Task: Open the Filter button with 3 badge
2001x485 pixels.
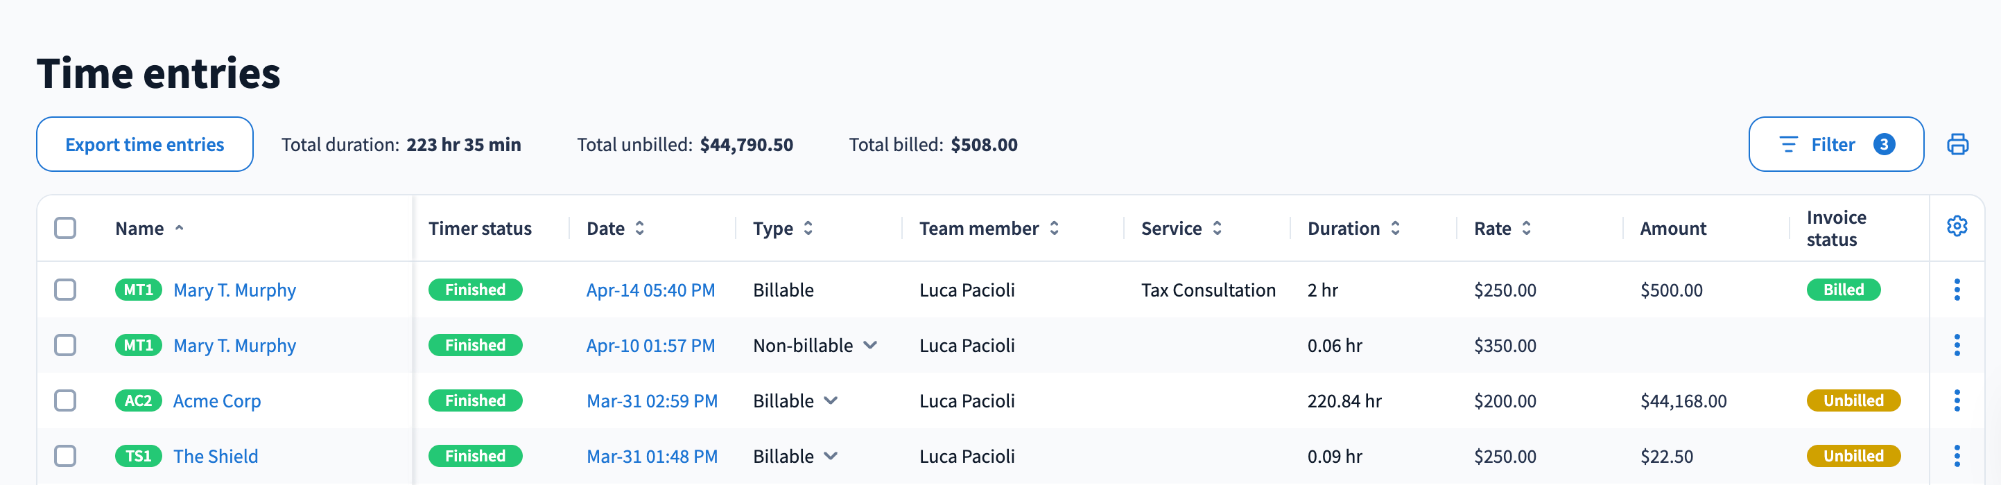Action: [1835, 144]
